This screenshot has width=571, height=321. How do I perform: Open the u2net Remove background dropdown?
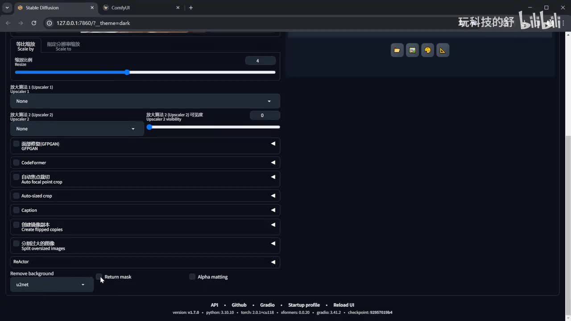51,284
